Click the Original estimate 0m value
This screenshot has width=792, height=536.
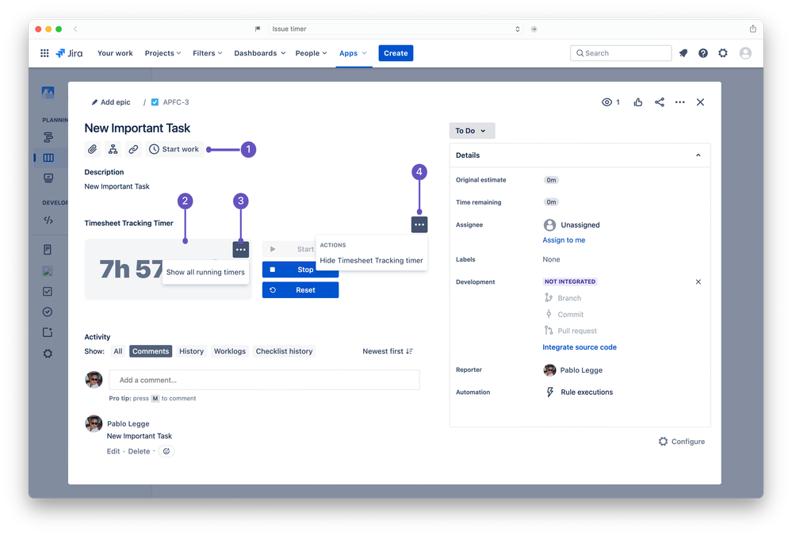551,180
